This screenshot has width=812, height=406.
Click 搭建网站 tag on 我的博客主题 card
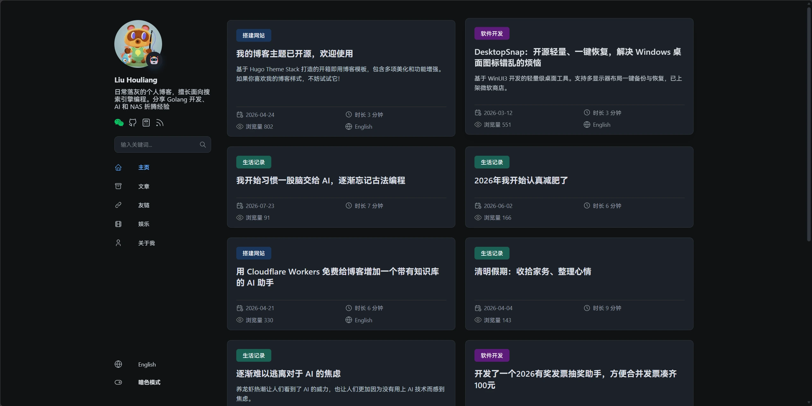click(x=254, y=35)
